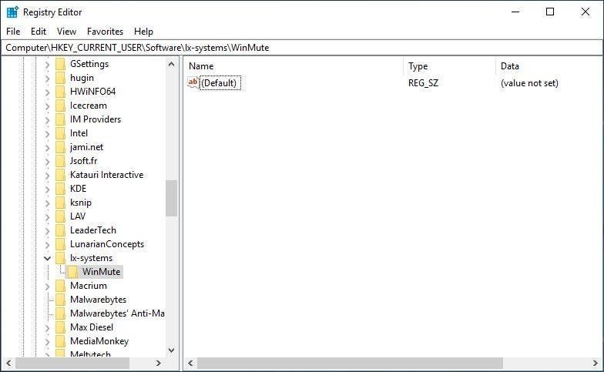Expand the Intel key
This screenshot has width=604, height=372.
pyautogui.click(x=48, y=134)
